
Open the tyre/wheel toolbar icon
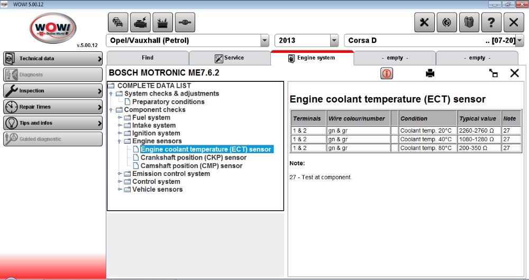[x=446, y=22]
